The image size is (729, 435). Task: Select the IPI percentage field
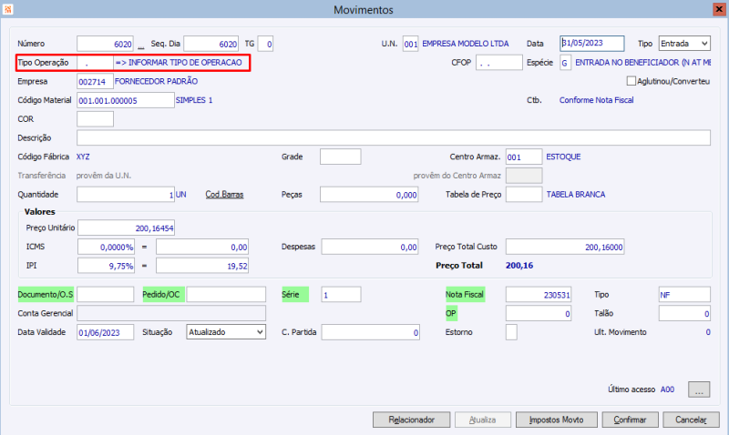tap(106, 266)
